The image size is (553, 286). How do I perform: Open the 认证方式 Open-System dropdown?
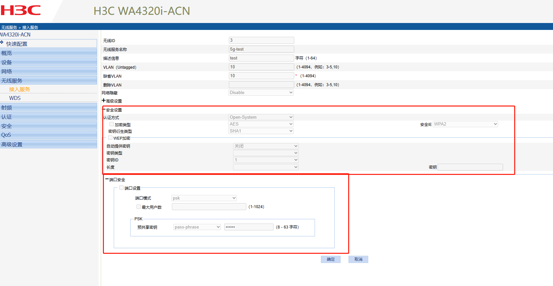[261, 117]
